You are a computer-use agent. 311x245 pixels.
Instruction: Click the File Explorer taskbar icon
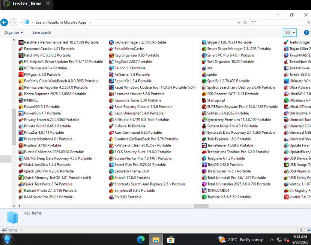[156, 239]
